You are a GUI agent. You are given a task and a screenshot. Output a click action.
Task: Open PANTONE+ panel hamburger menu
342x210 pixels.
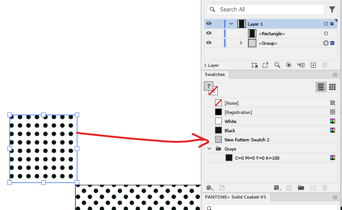pos(335,197)
